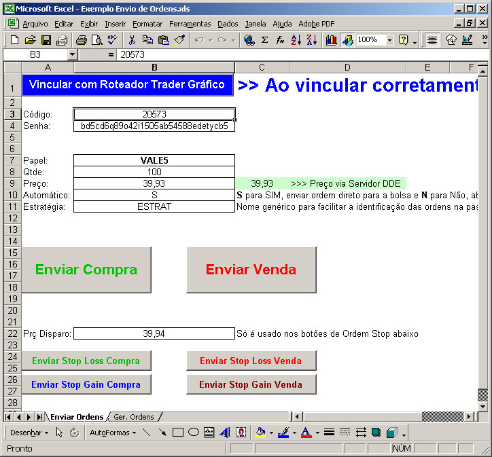Click the Cut scissors icon
The height and width of the screenshot is (457, 492).
(132, 40)
